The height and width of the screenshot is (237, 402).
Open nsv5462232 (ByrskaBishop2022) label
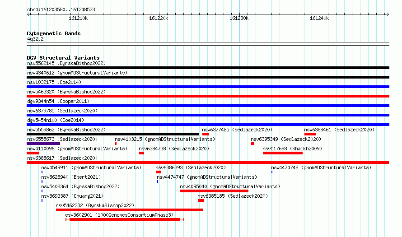95,205
